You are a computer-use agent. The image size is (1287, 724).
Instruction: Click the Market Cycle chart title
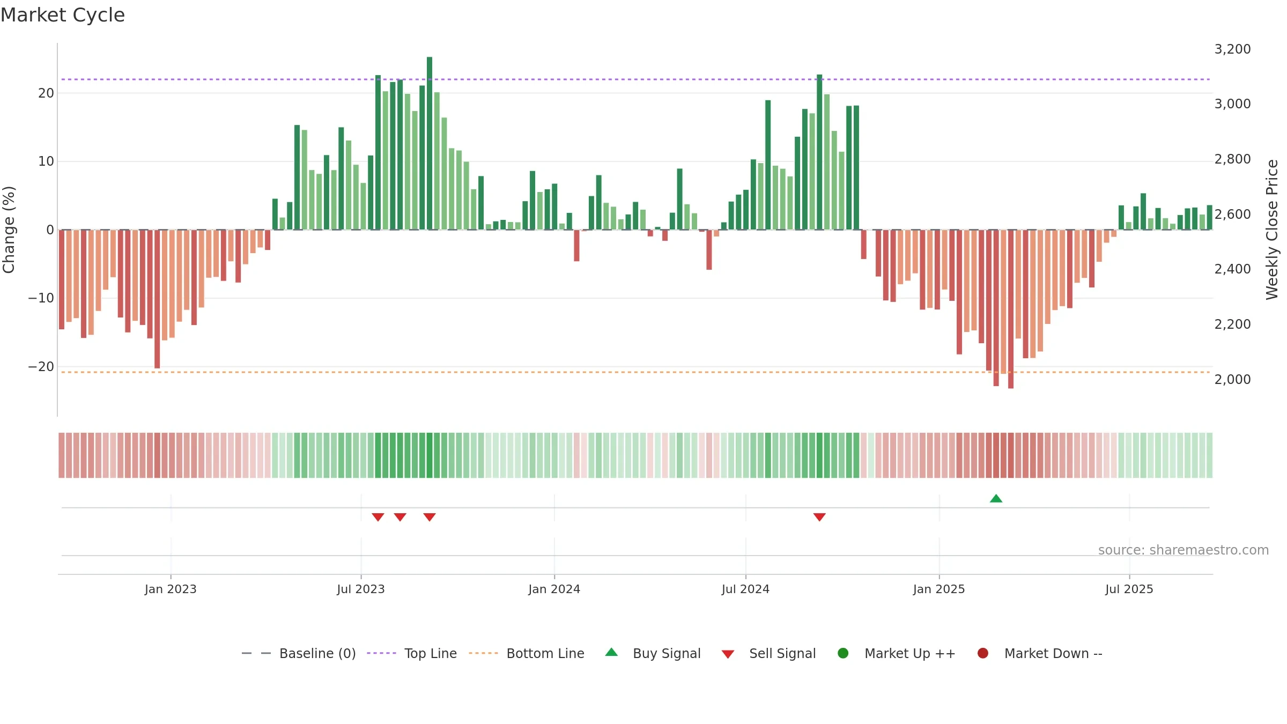[63, 15]
